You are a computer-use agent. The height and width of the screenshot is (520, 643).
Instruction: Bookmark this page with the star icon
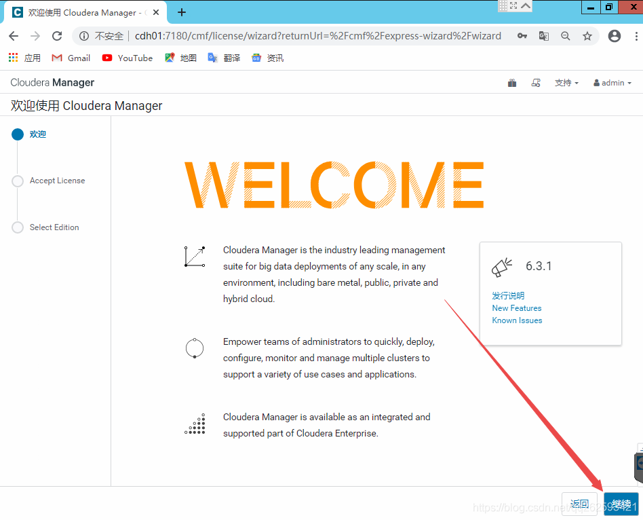click(587, 36)
